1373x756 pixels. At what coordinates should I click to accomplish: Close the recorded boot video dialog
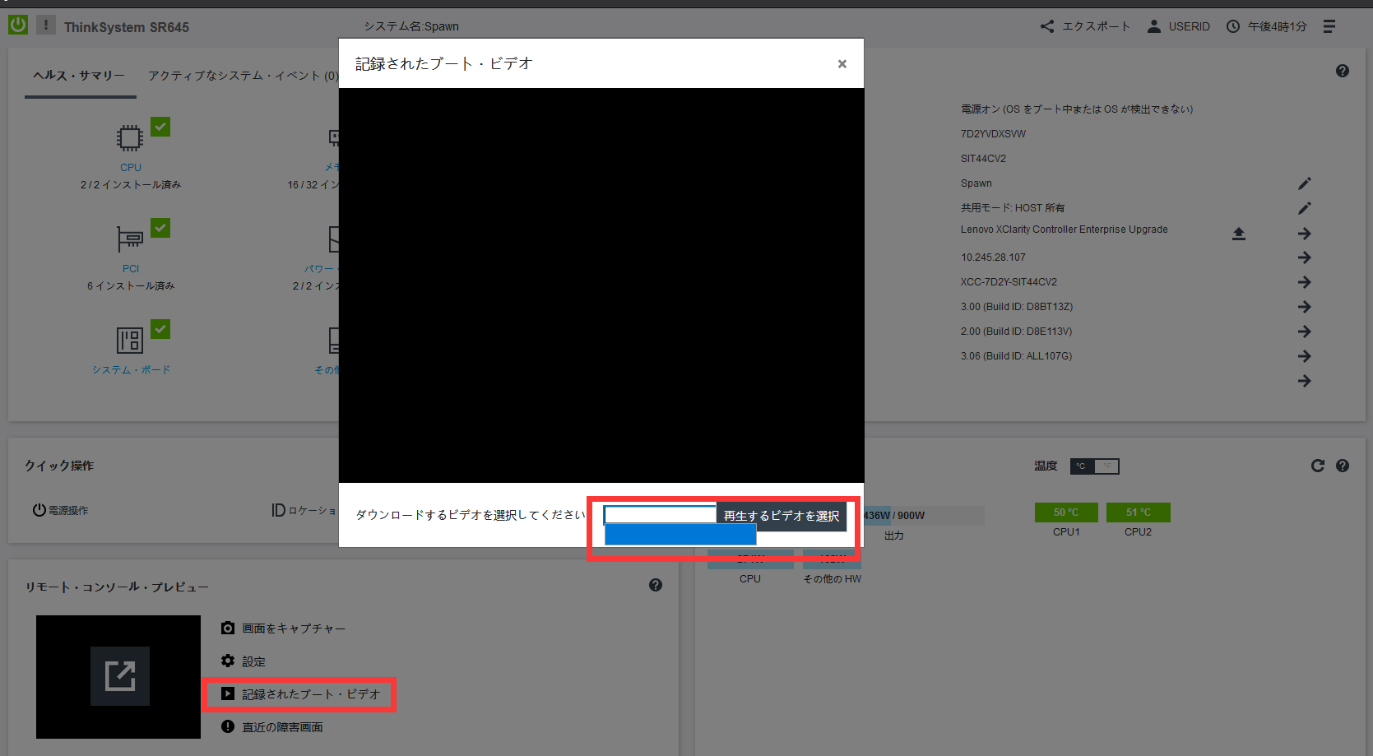842,63
